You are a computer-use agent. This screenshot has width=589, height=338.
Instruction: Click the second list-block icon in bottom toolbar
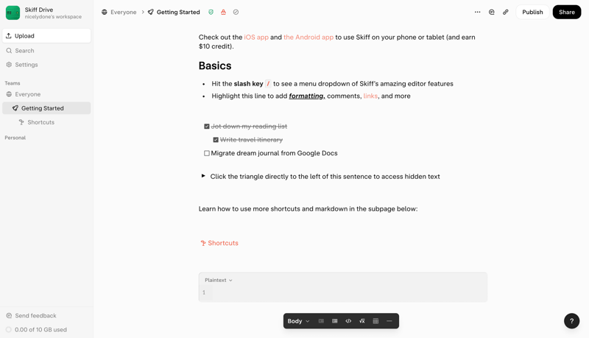point(335,321)
